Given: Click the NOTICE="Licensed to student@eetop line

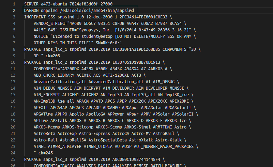Looking at the screenshot, I should click(x=115, y=36).
